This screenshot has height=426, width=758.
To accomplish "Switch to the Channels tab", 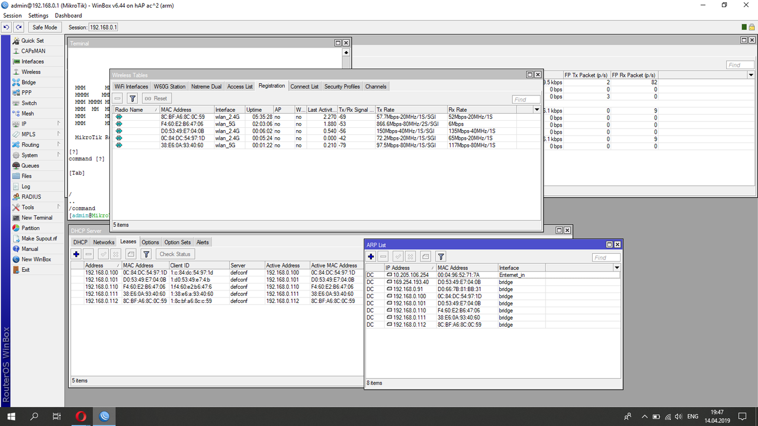I will point(375,86).
